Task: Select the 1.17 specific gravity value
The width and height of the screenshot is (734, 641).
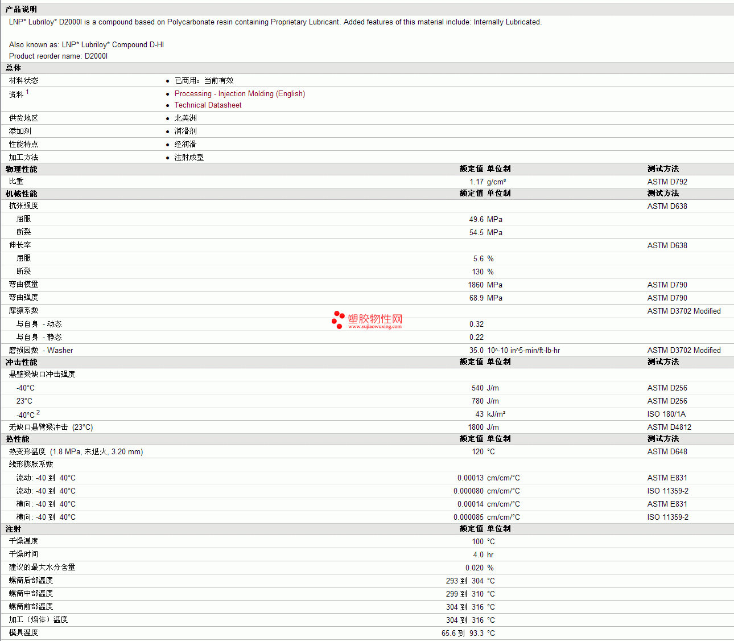Action: (476, 182)
